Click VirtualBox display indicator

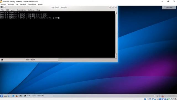click(x=160, y=99)
